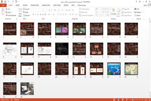
Task: Open the TRANSITIONS ribbon tab
Action: [35, 5]
